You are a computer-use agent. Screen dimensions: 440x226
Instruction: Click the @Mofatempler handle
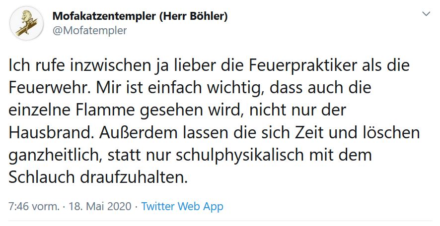89,31
